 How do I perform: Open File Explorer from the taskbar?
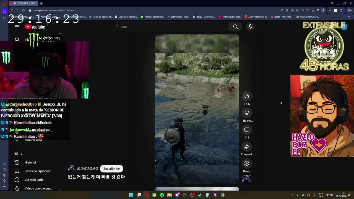click(x=169, y=195)
